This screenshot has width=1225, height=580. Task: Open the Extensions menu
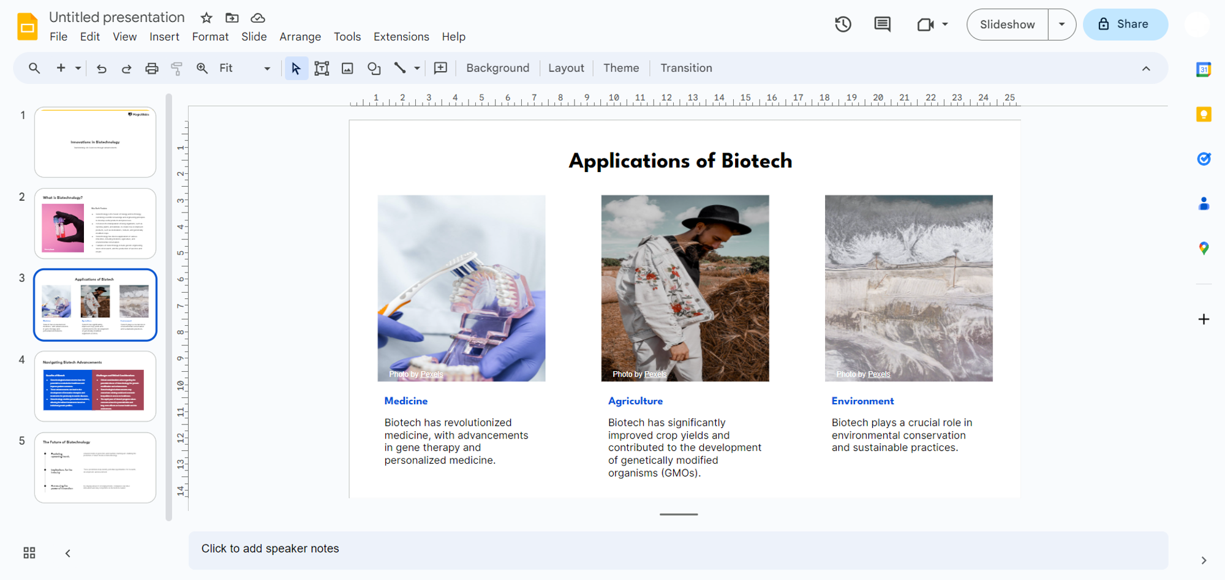point(401,37)
